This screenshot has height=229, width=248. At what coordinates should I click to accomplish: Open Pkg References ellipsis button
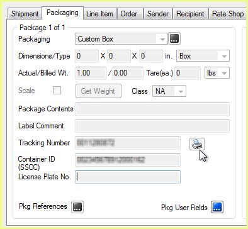coord(77,207)
